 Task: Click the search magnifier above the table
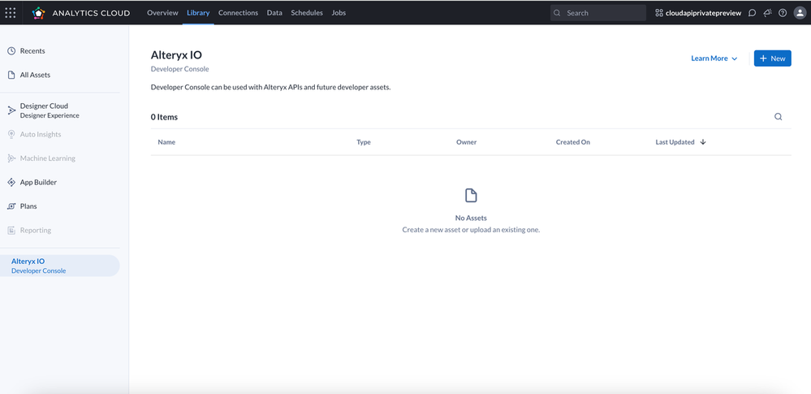click(x=778, y=117)
